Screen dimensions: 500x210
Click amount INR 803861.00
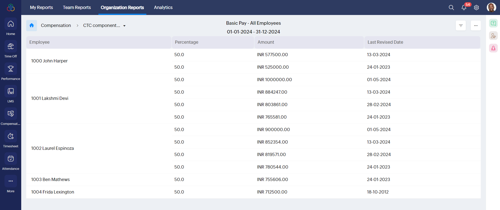[x=272, y=105]
